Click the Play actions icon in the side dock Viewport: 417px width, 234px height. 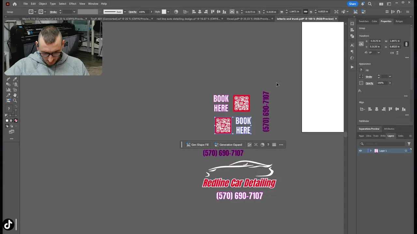(x=352, y=67)
